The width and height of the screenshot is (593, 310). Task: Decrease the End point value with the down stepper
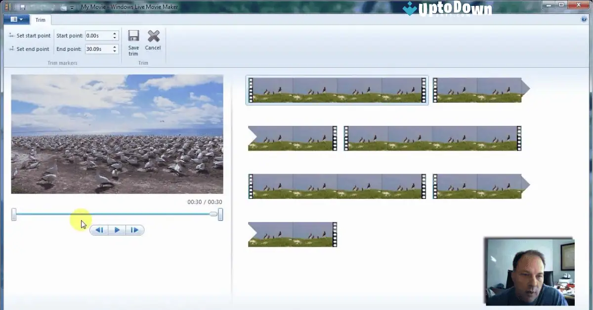point(115,51)
